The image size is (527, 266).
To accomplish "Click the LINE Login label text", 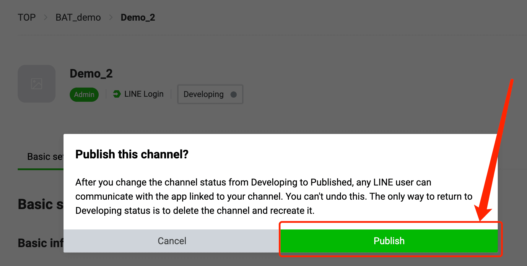I will 144,94.
